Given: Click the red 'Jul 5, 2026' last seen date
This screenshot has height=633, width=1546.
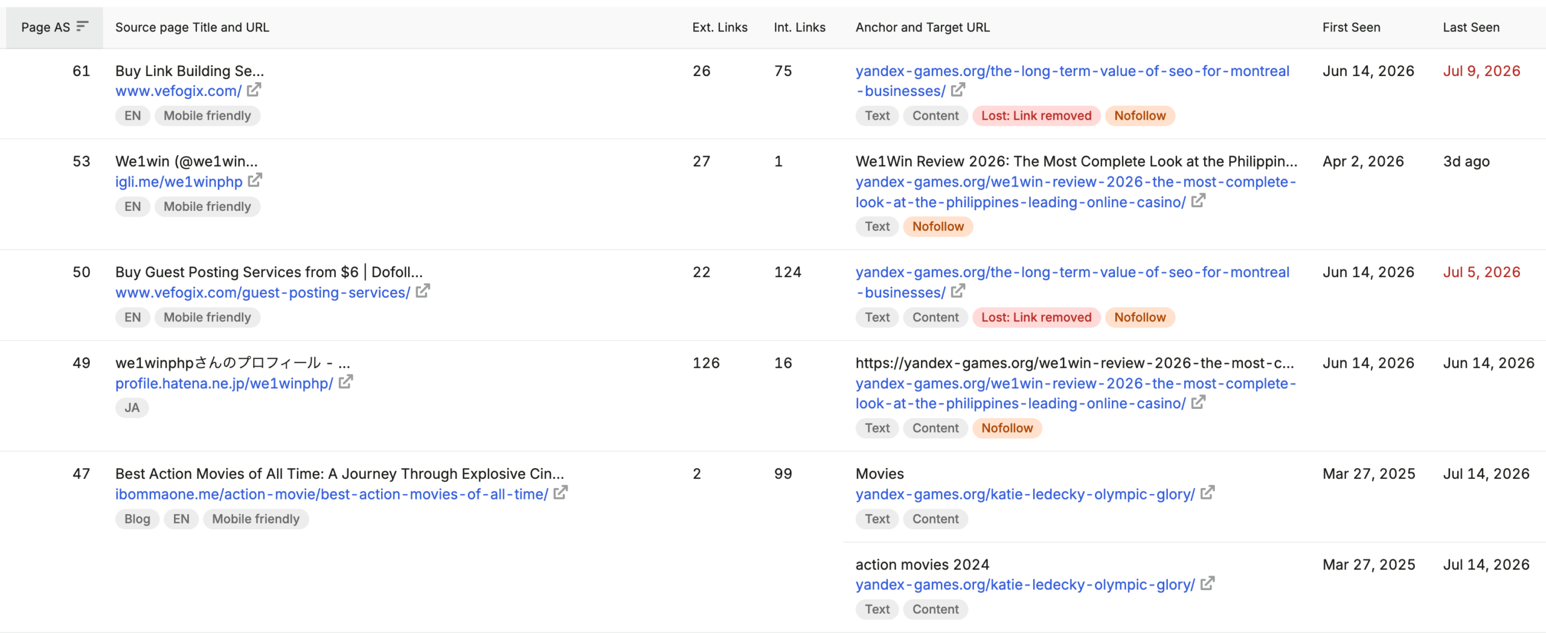Looking at the screenshot, I should (1481, 272).
